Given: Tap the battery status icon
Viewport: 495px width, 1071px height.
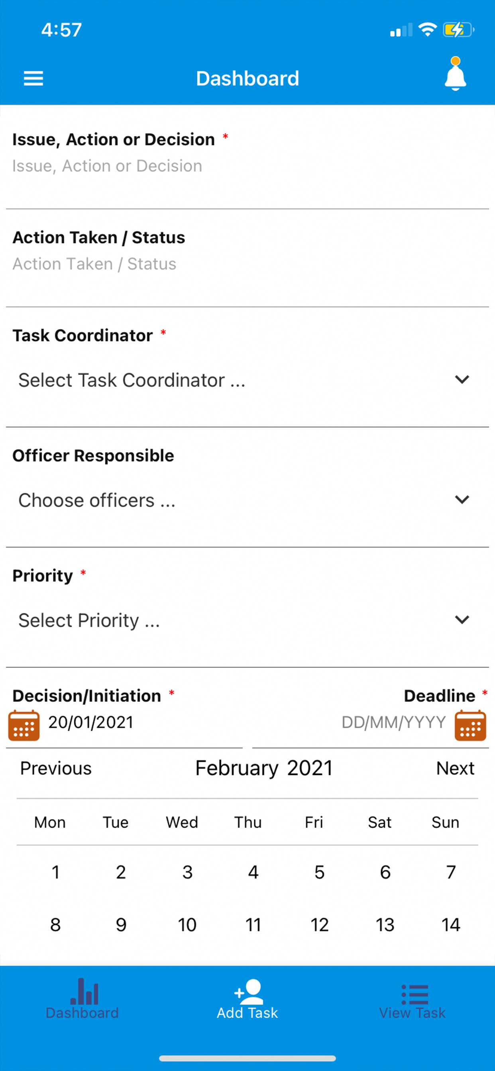Looking at the screenshot, I should 458,30.
